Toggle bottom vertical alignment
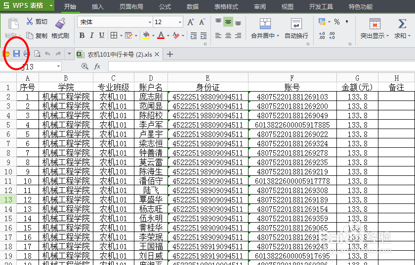 click(x=238, y=23)
